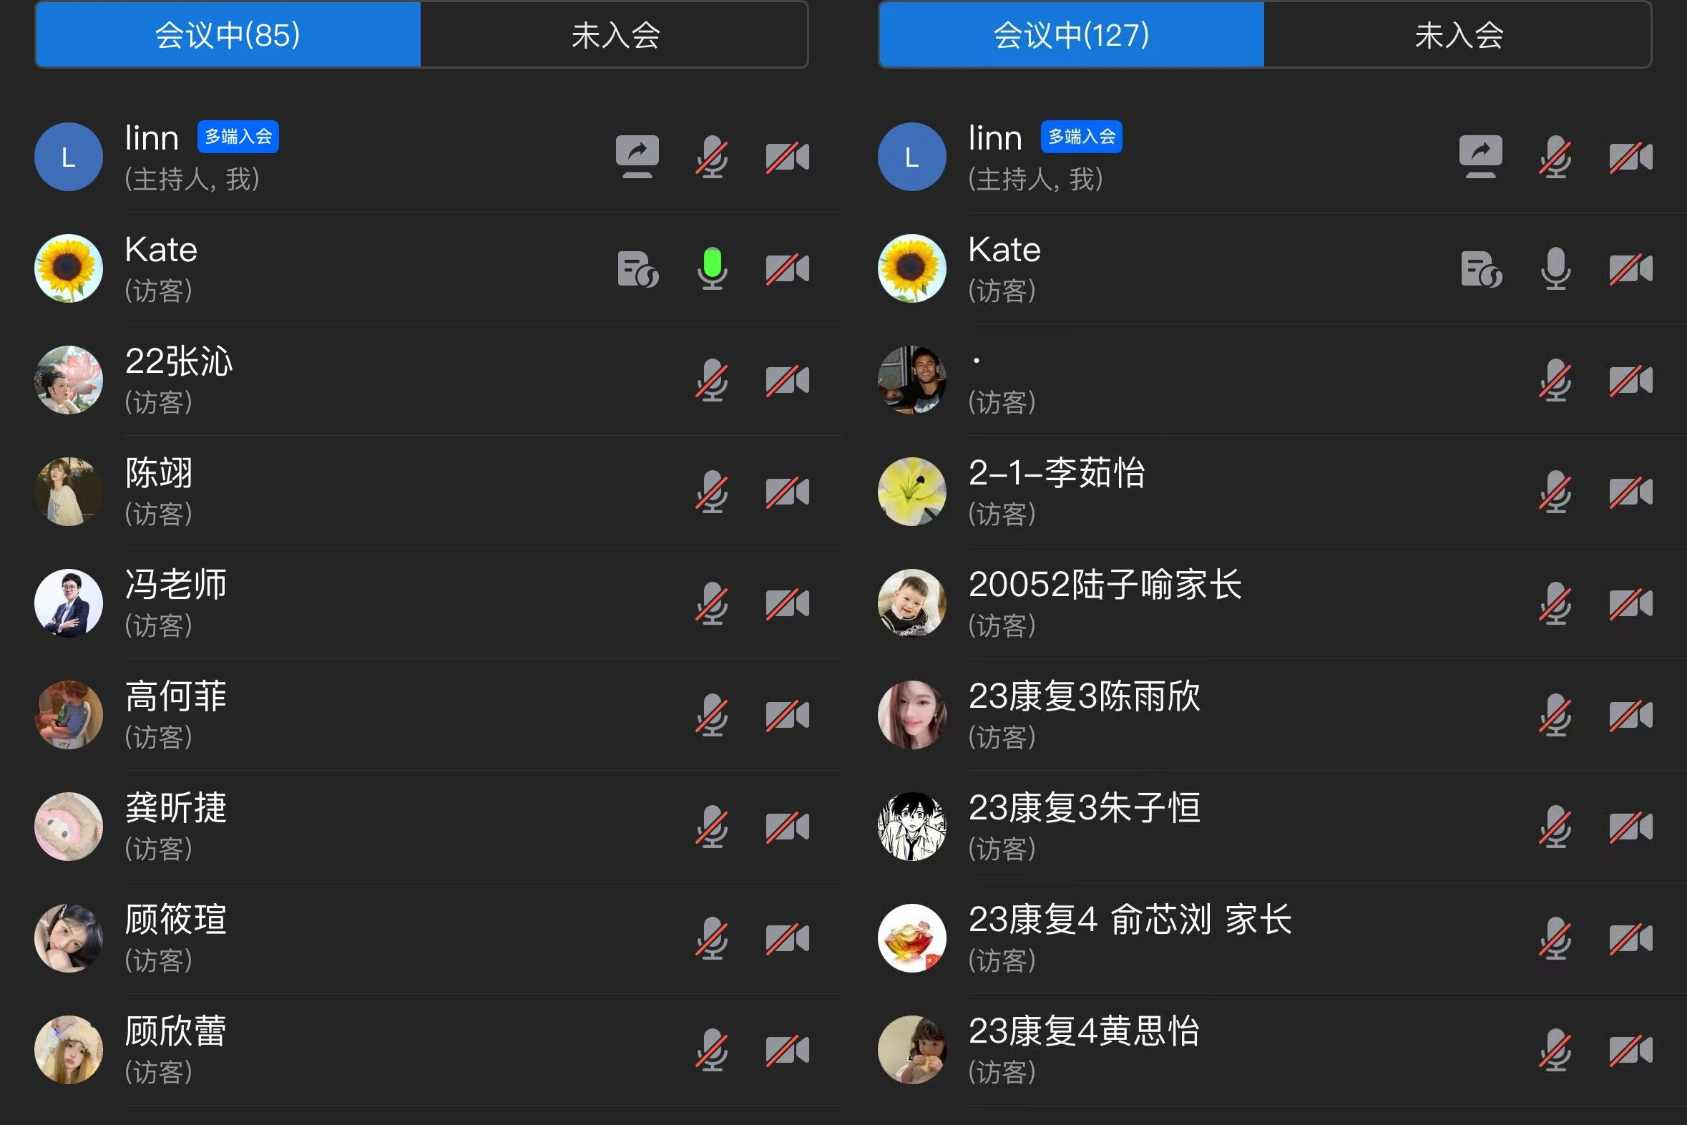Click the camera-off icon for 陈翊
The image size is (1687, 1125).
(787, 492)
